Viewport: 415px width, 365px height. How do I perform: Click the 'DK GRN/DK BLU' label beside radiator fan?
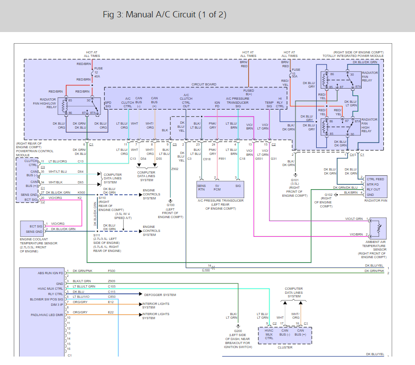[345, 187]
